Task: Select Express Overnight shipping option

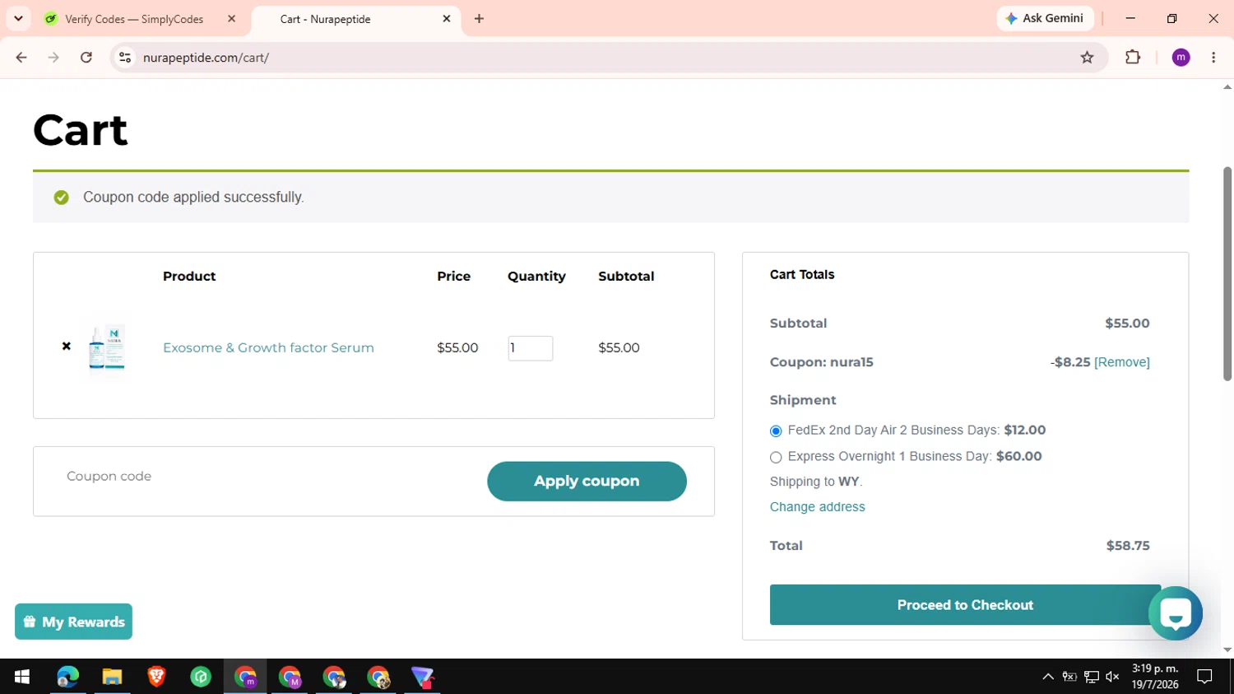Action: coord(776,458)
